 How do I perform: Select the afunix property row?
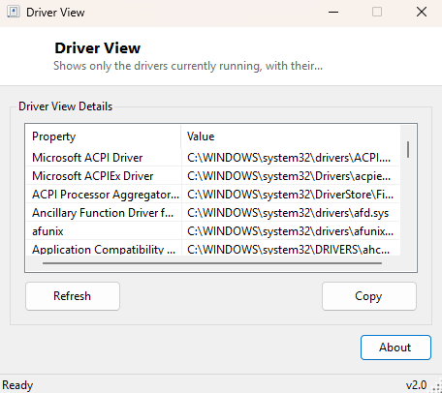click(212, 231)
